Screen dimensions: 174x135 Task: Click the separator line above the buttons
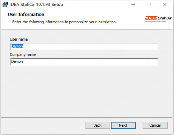[x=86, y=118]
